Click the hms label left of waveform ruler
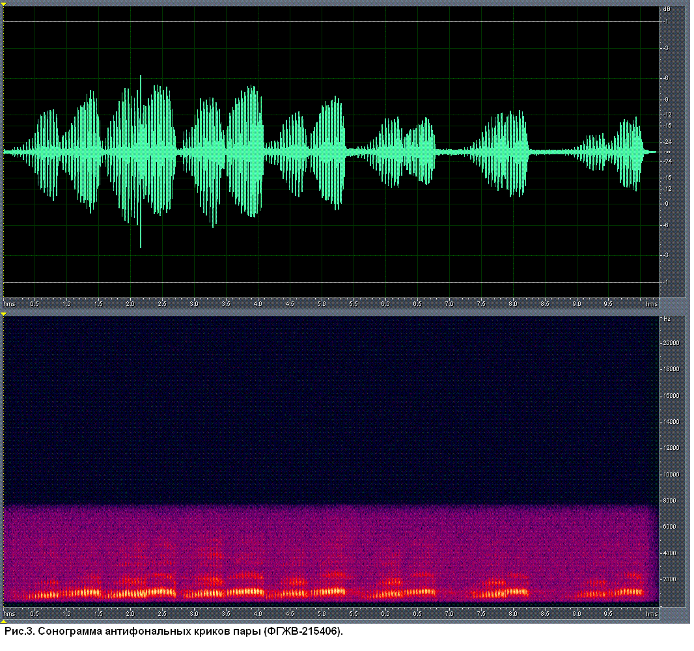 (9, 304)
